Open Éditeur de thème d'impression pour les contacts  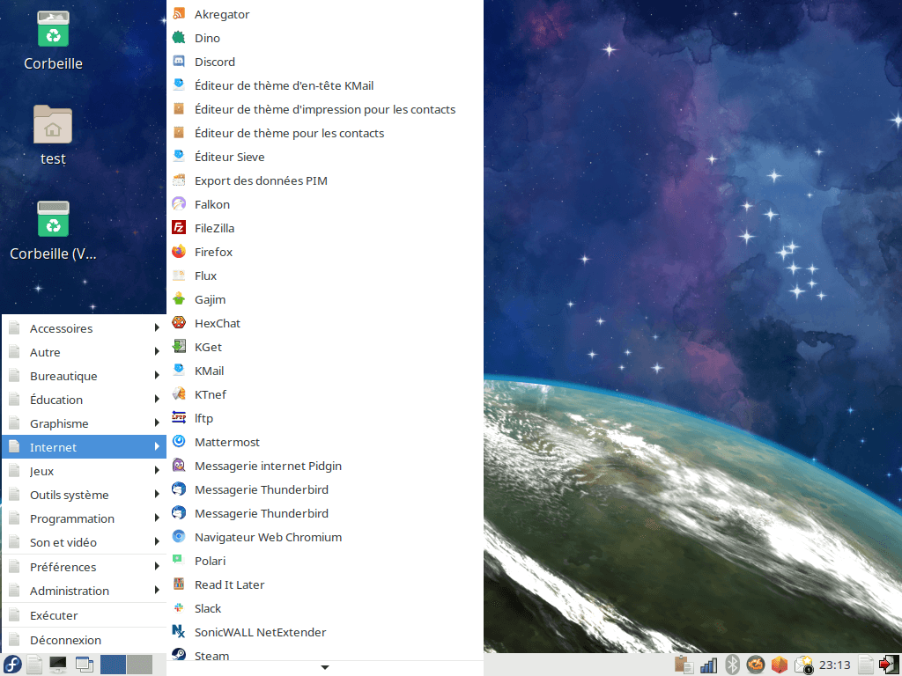pos(324,109)
